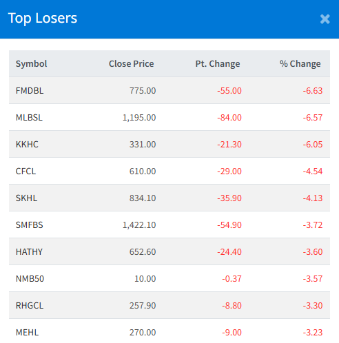The height and width of the screenshot is (343, 339).
Task: Click SMFBS close price 1,422.10
Action: [x=139, y=225]
